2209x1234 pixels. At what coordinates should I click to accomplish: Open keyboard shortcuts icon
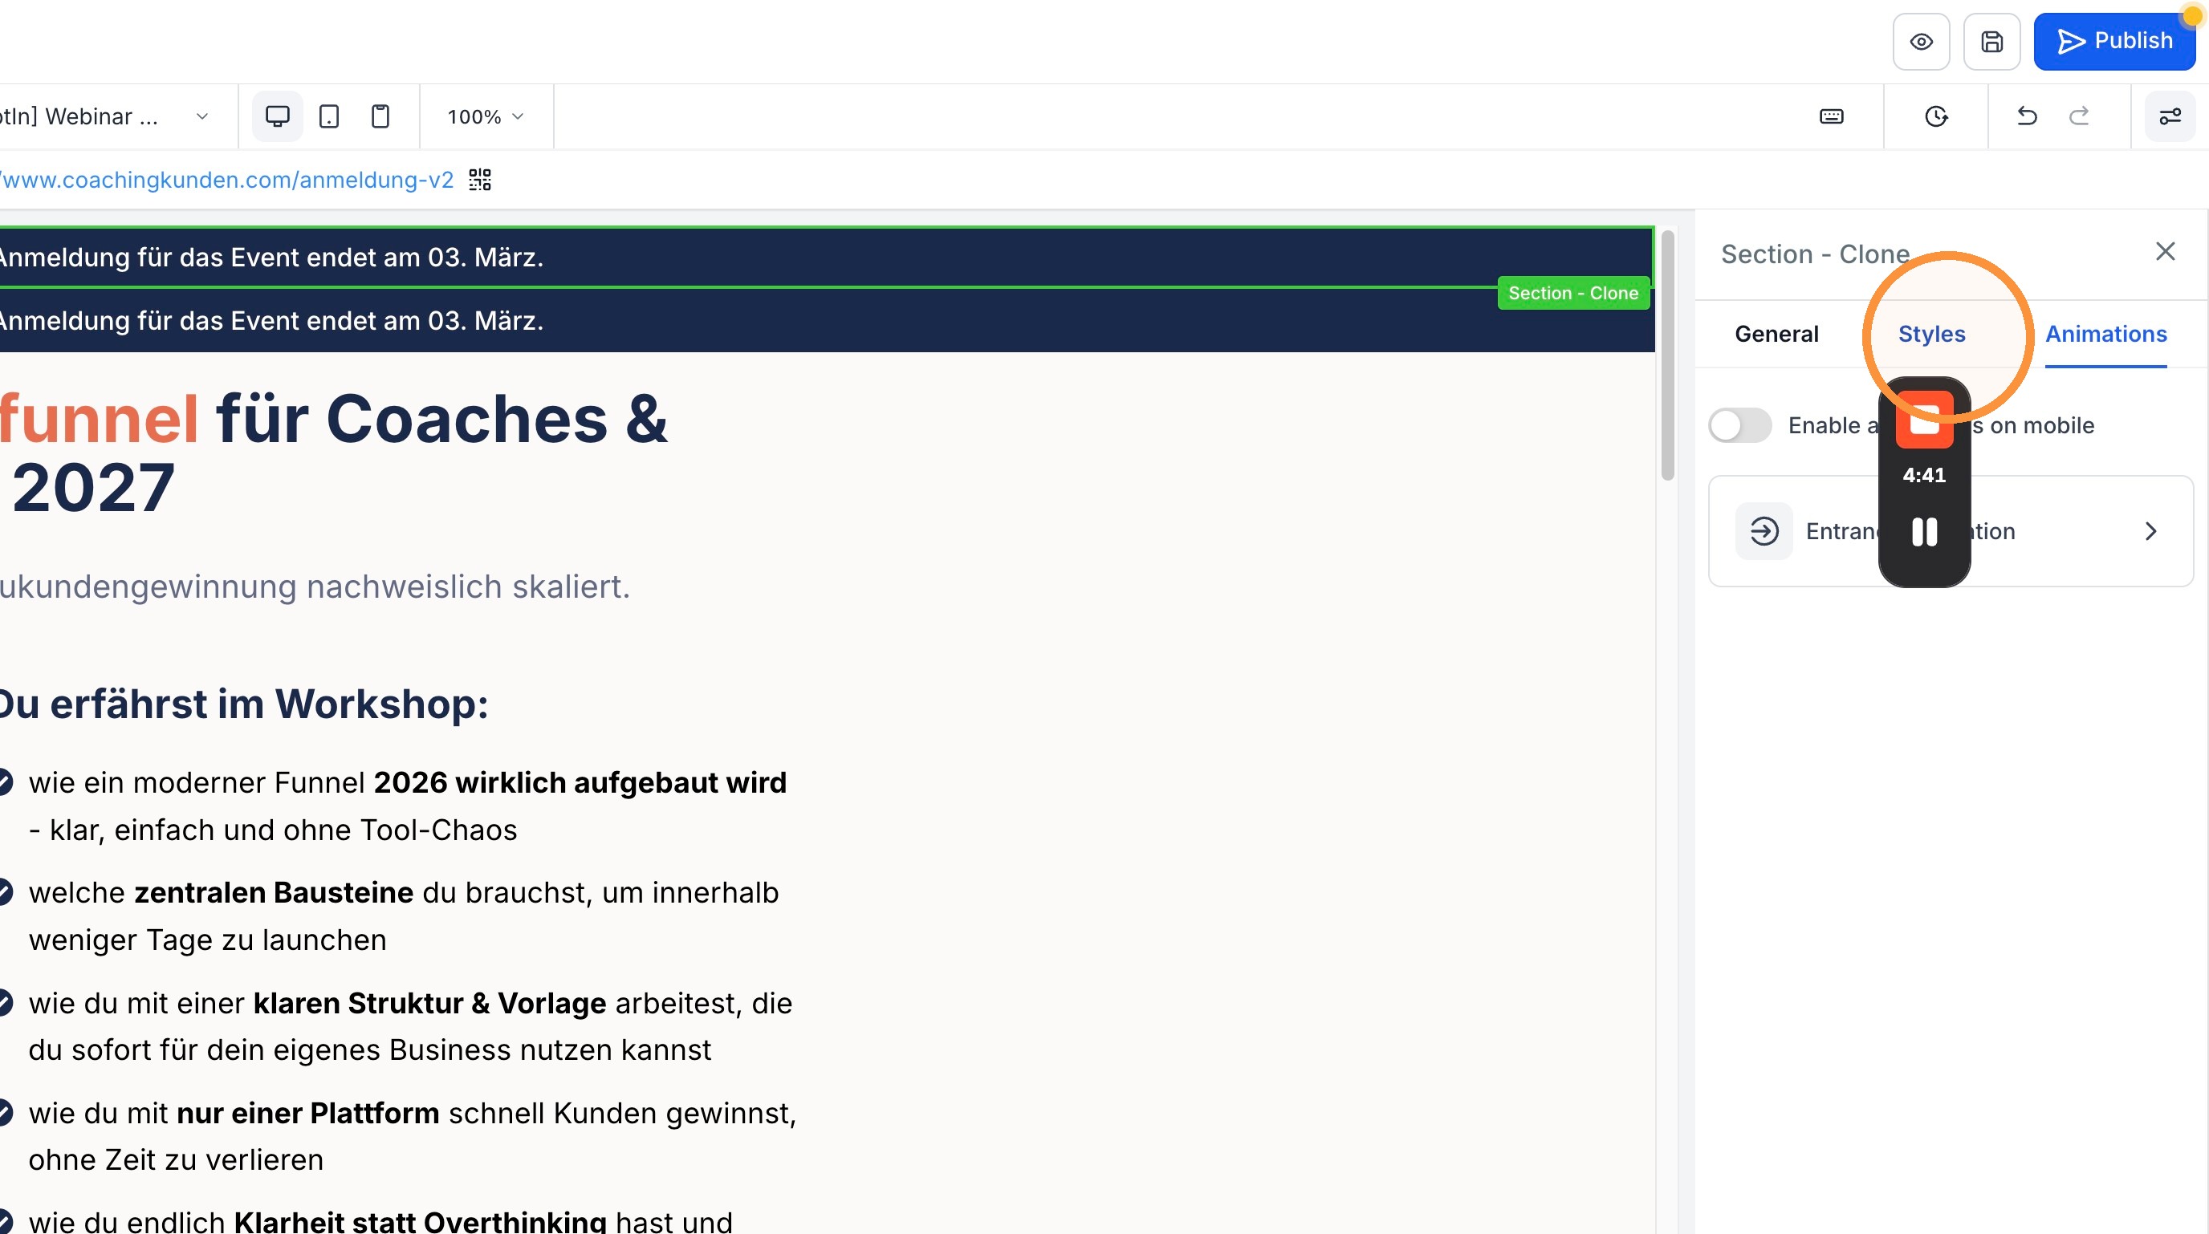click(1831, 116)
